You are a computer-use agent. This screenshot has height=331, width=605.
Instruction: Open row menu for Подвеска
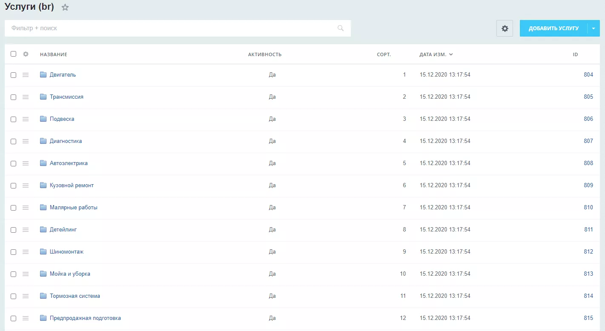[x=26, y=119]
